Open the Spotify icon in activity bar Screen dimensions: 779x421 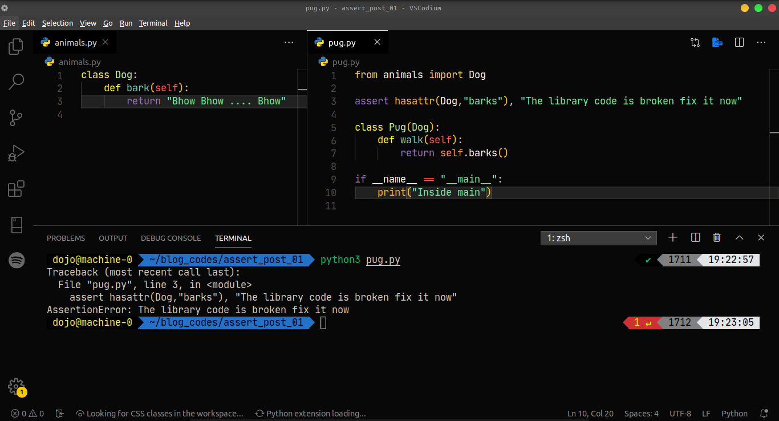click(17, 261)
